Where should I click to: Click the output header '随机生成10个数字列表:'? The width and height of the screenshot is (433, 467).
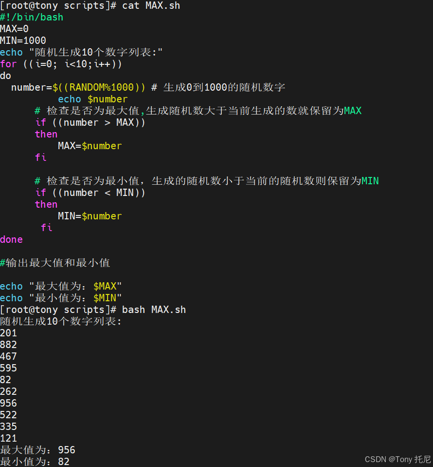61,321
